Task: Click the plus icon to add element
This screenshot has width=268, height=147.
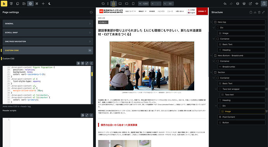Action: (43, 3)
